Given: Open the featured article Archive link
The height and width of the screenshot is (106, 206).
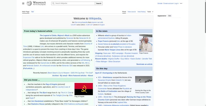Looking at the screenshot, I should coord(55,76).
